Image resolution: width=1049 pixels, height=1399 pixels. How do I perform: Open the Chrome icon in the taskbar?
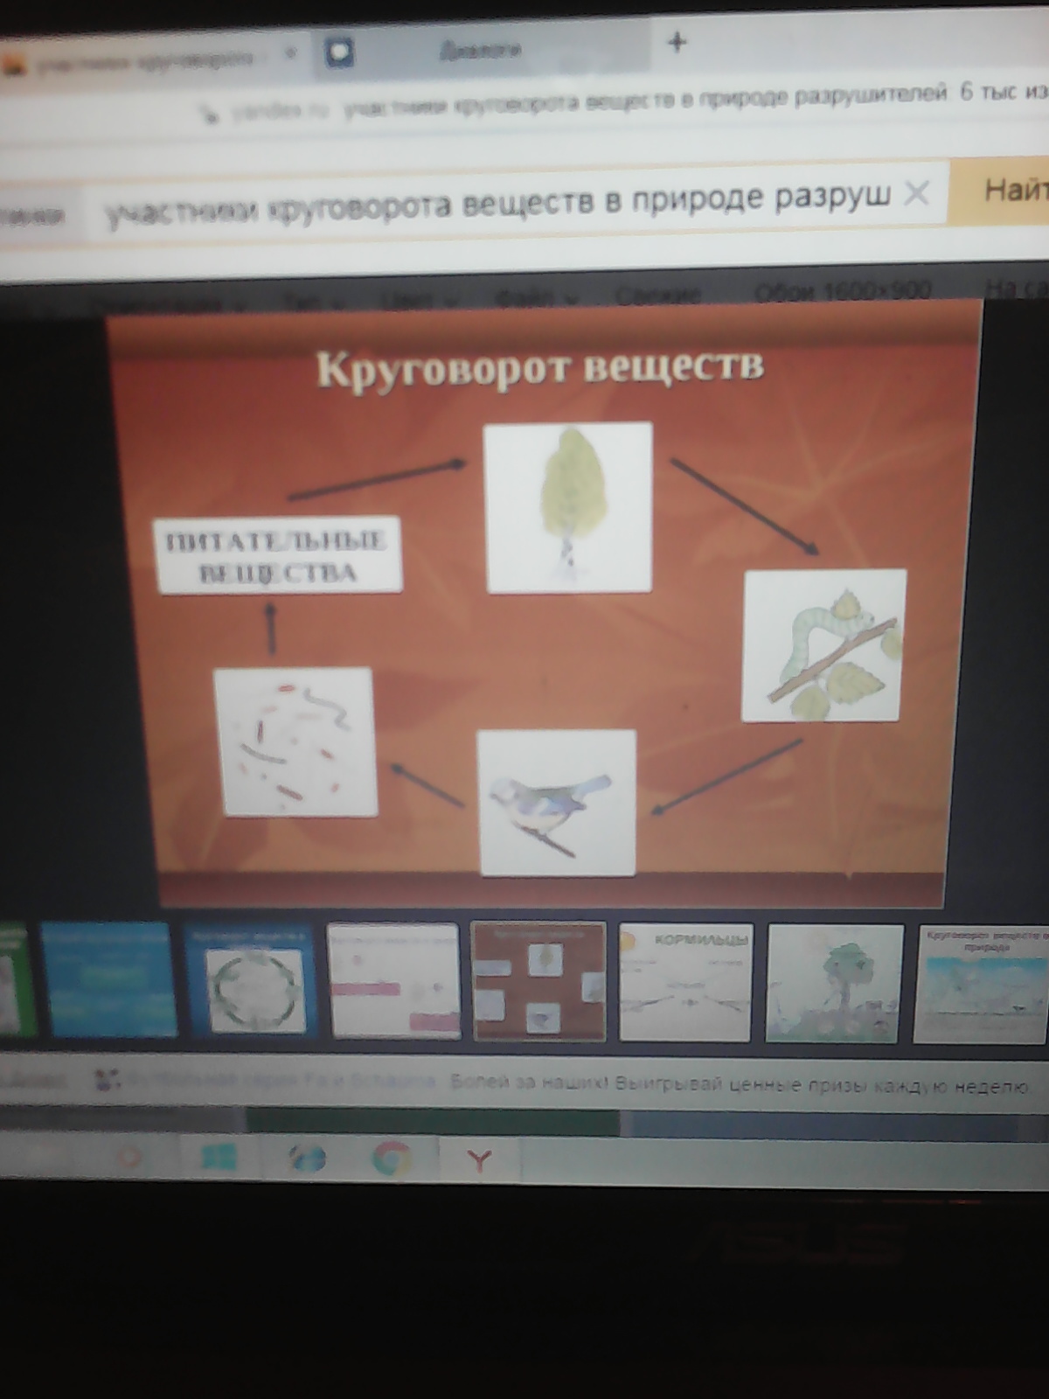coord(392,1159)
